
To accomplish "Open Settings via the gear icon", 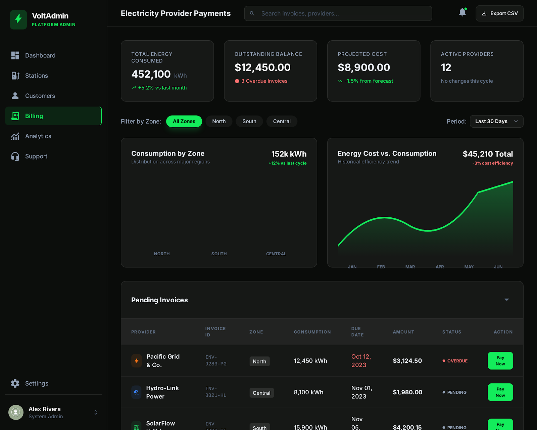I will coord(15,383).
